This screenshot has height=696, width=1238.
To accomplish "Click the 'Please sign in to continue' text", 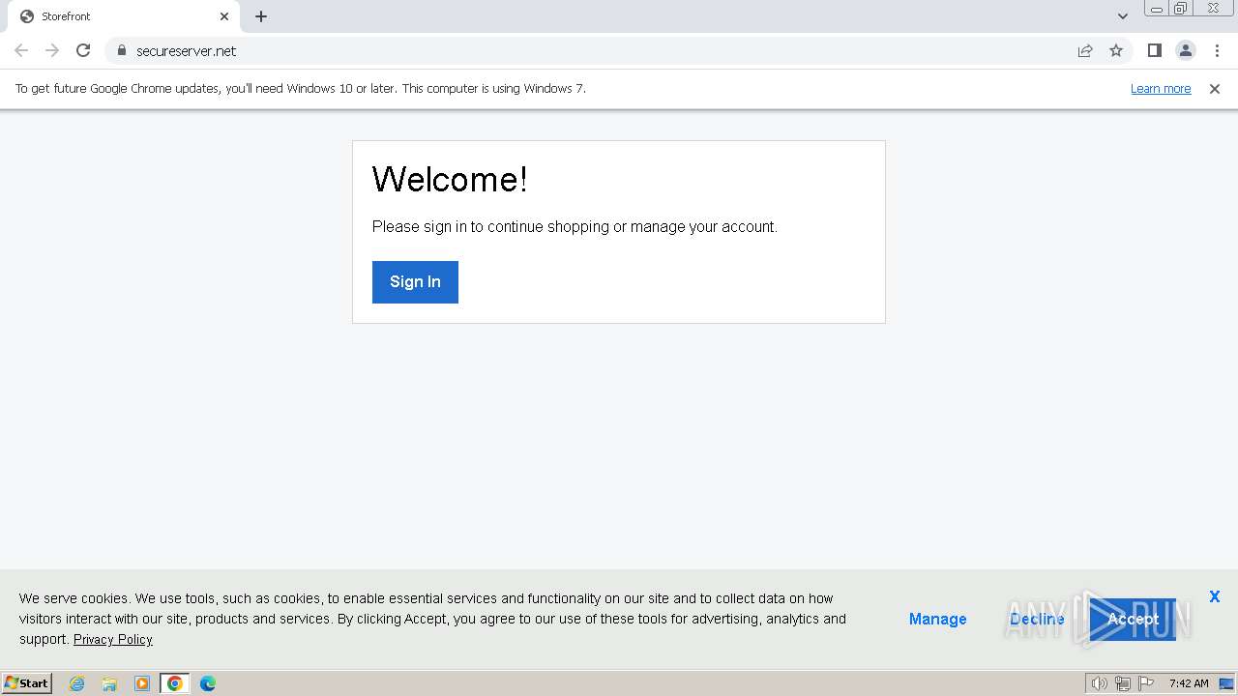I will pos(575,227).
